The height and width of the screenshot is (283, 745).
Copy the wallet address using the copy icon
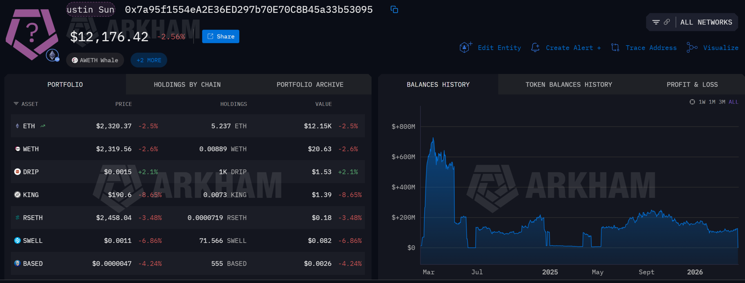point(394,9)
